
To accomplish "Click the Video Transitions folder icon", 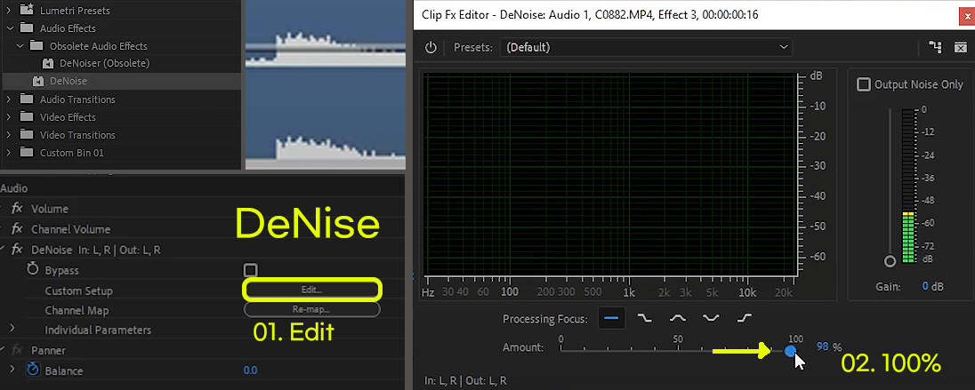I will [x=26, y=135].
